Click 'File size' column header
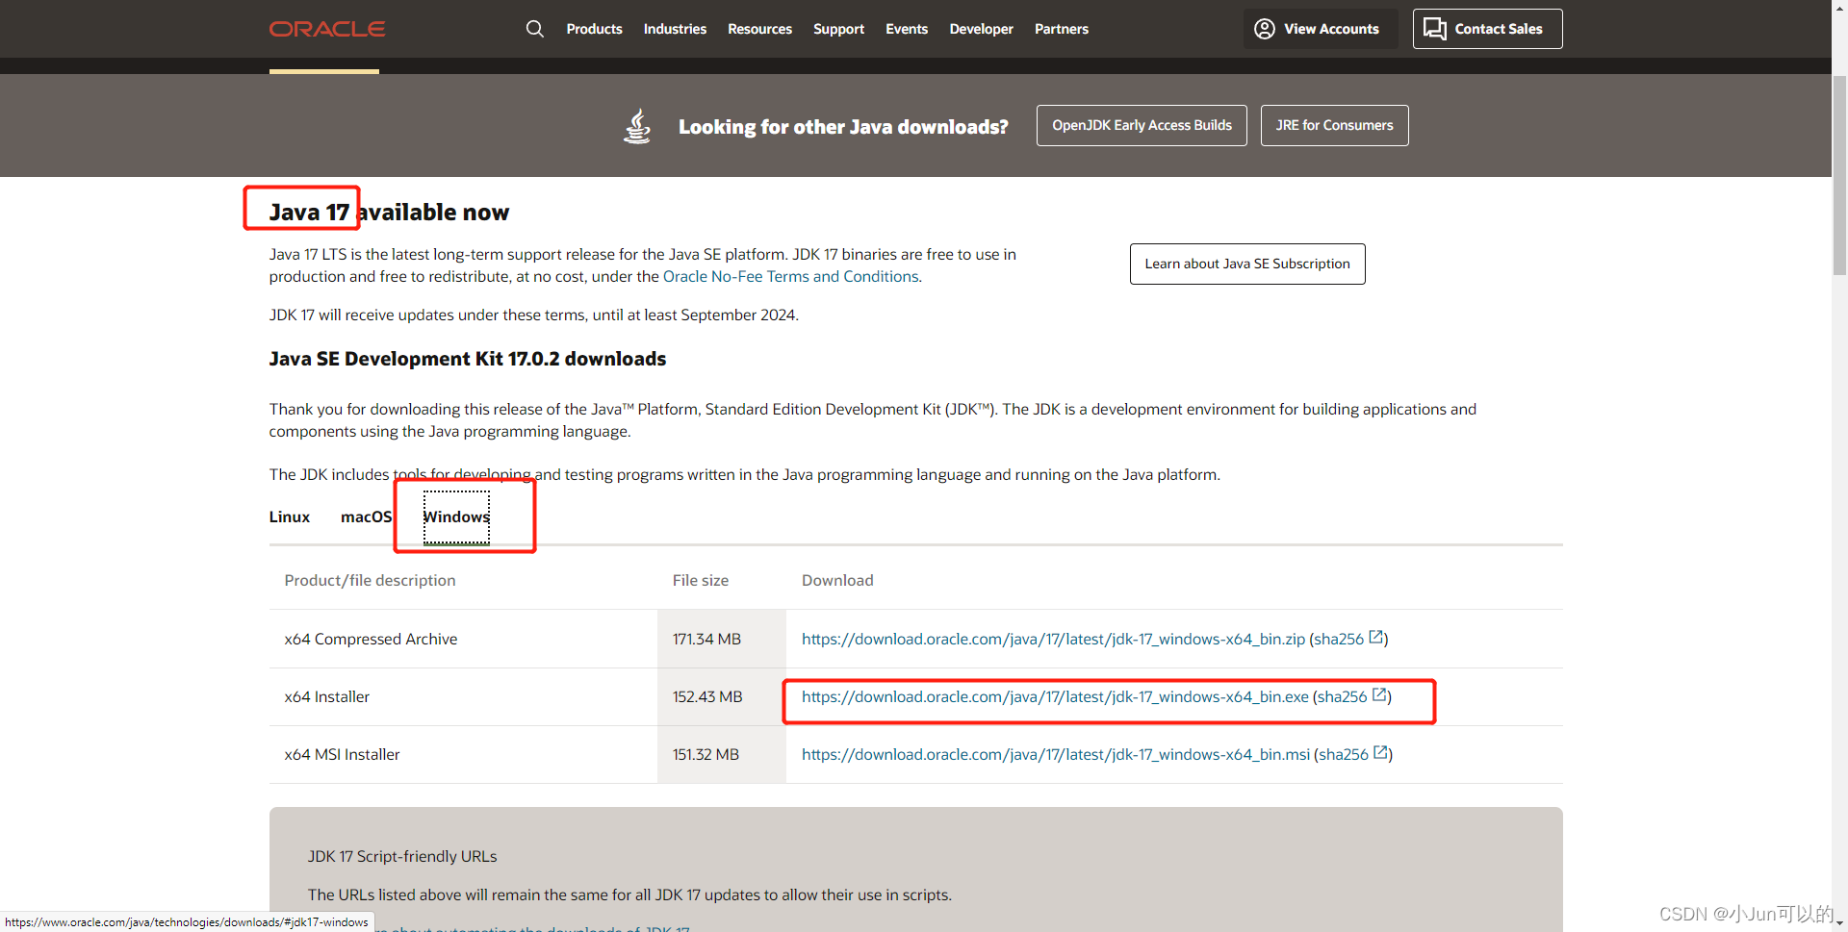The width and height of the screenshot is (1848, 932). [x=700, y=580]
